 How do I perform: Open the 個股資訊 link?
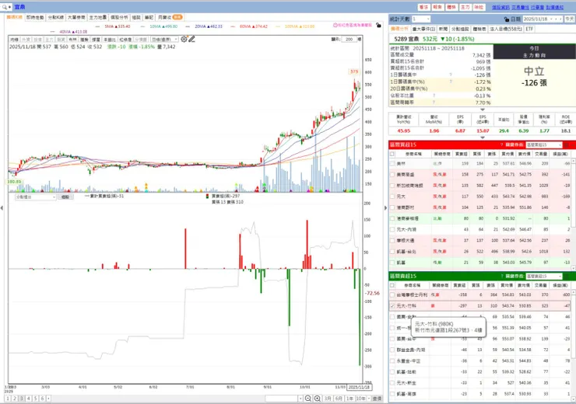[500, 7]
